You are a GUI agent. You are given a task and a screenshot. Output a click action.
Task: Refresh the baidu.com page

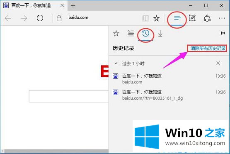point(40,18)
